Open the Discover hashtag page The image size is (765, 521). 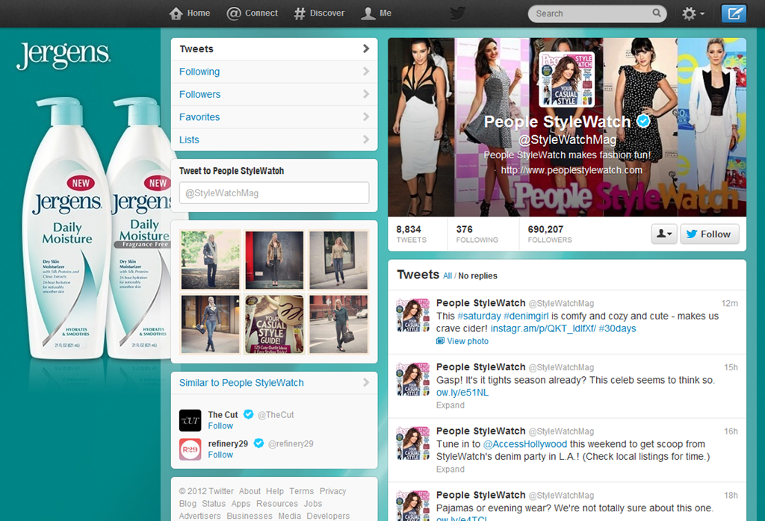pyautogui.click(x=319, y=13)
